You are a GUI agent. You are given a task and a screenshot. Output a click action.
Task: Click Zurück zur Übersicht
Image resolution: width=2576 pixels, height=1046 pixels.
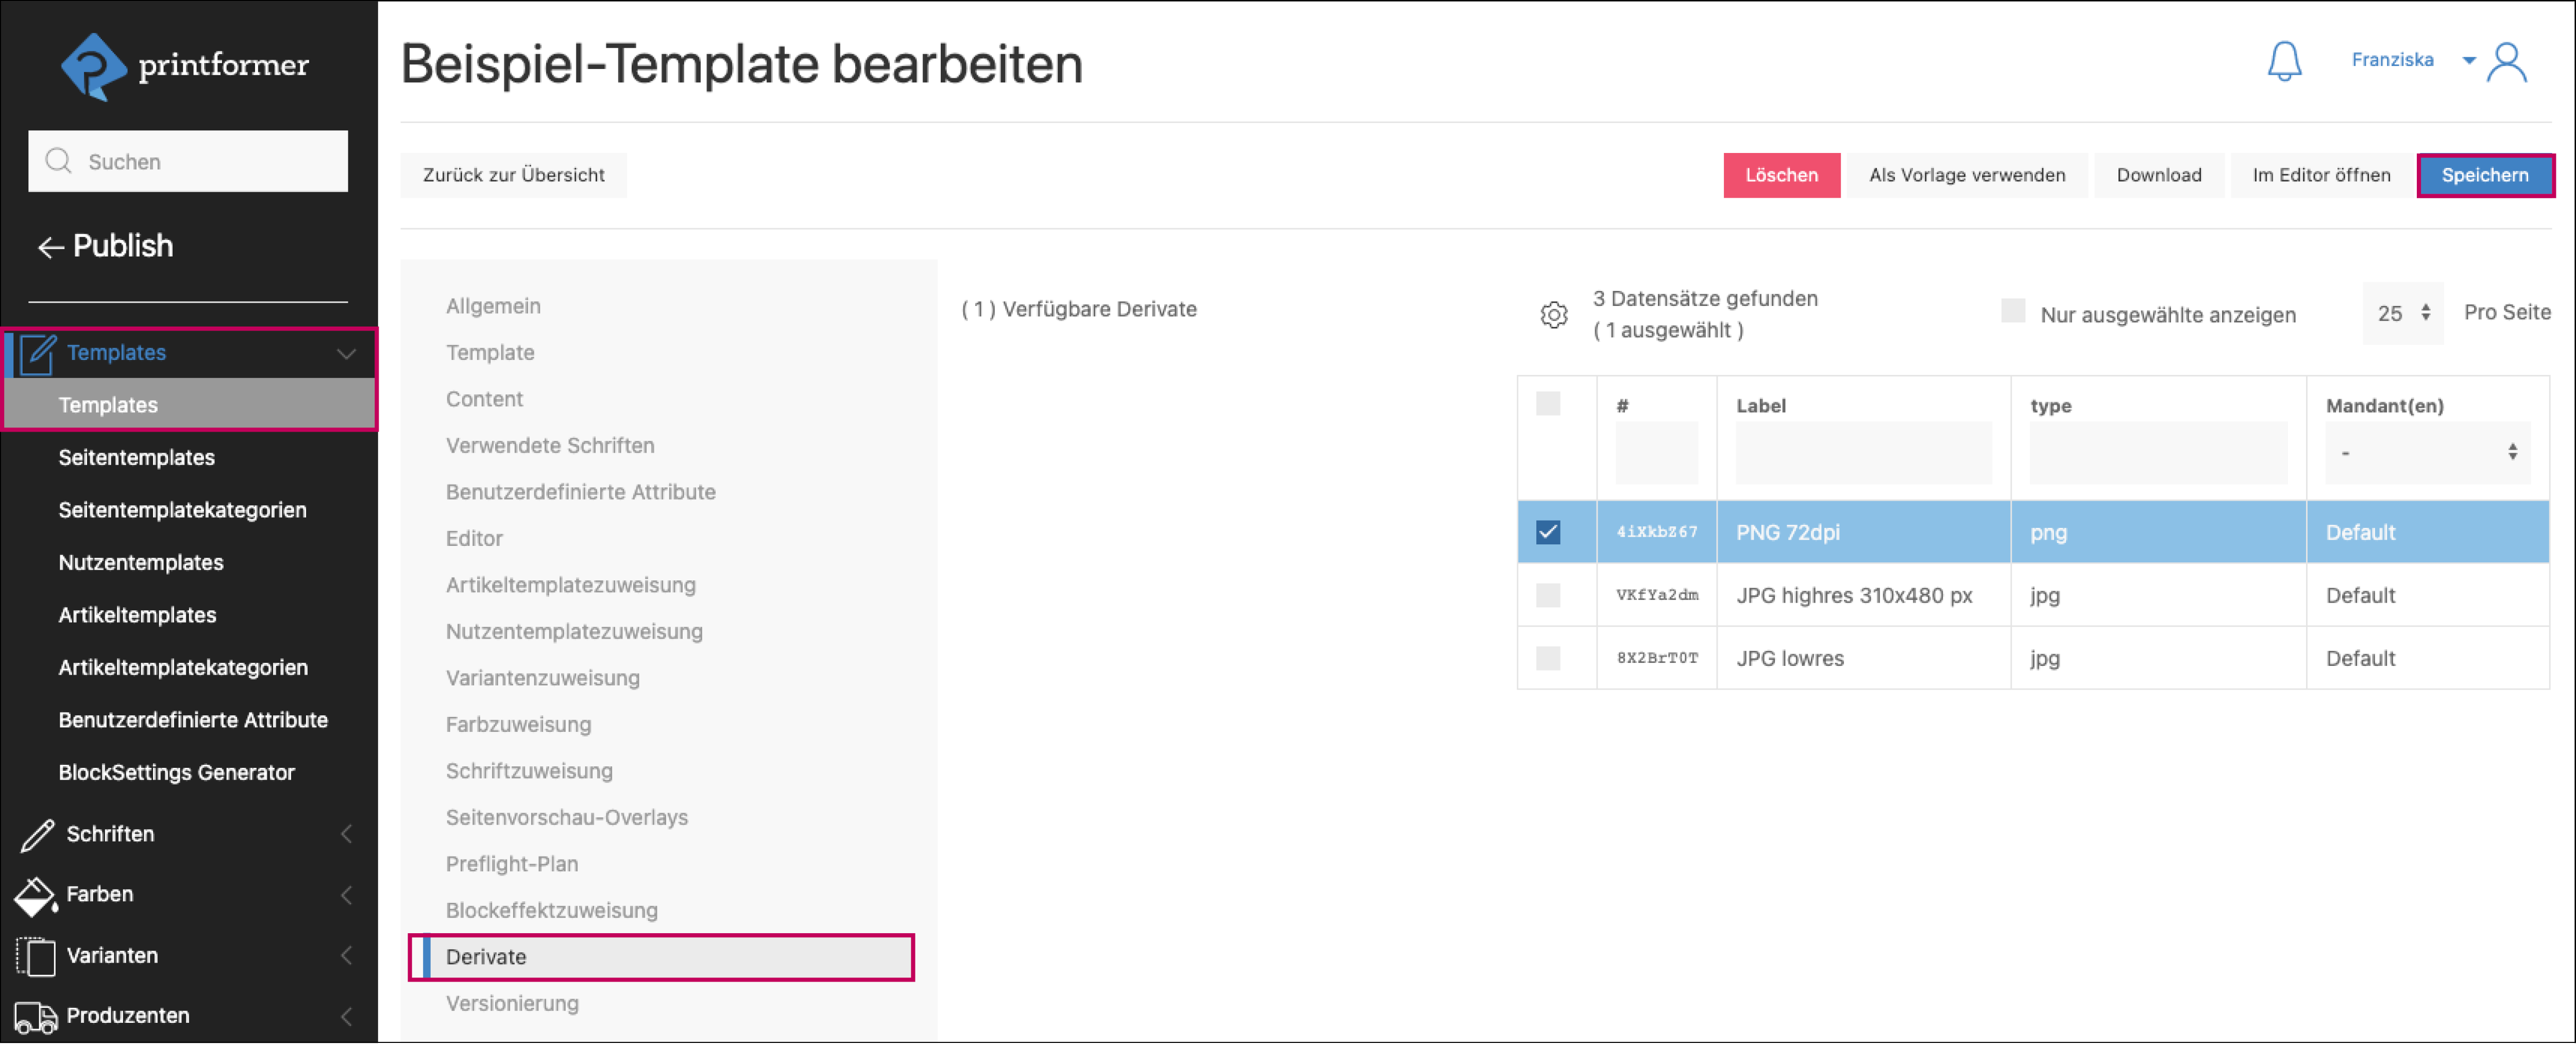tap(513, 175)
